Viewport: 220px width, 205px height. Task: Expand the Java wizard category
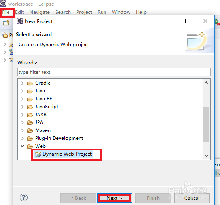22,91
